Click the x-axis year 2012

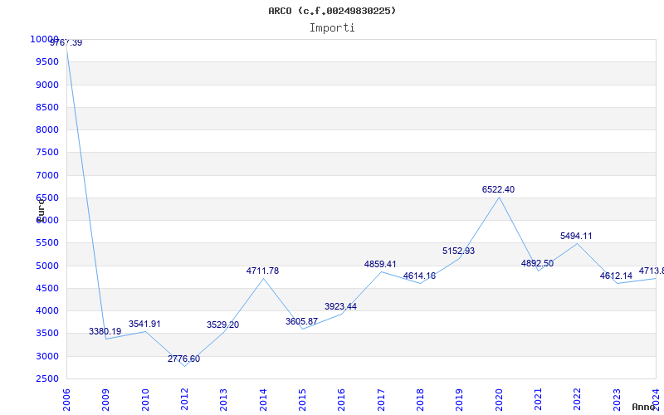(184, 400)
